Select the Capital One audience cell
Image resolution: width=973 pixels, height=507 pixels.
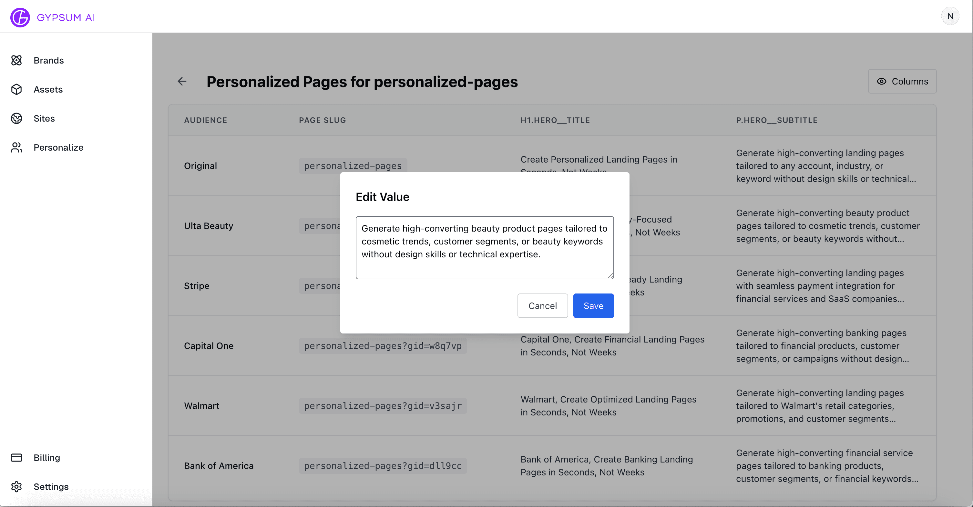[x=209, y=346]
